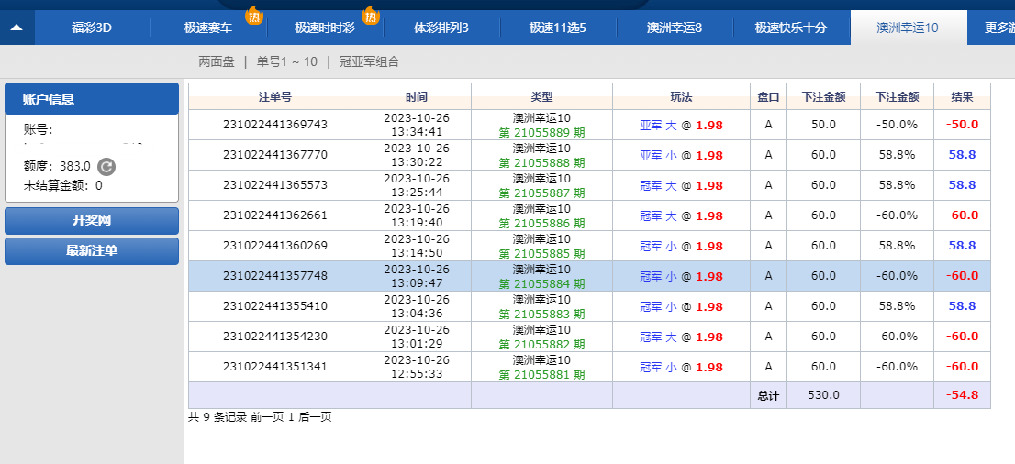The width and height of the screenshot is (1015, 464).
Task: Click the 开奖网 button
Action: pyautogui.click(x=92, y=221)
